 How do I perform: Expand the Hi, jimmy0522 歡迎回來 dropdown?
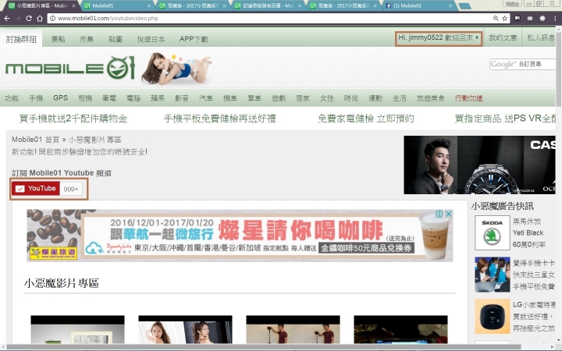click(439, 38)
